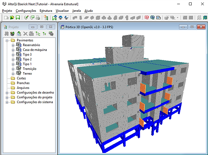Collapse tree nodes icon in Projeto panel
208x155 pixels.
point(44,33)
